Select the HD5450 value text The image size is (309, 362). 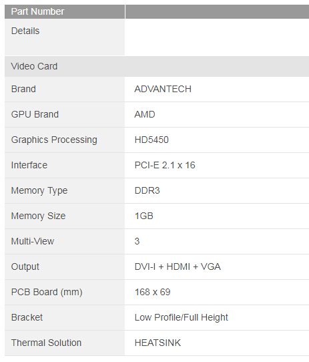(x=151, y=140)
